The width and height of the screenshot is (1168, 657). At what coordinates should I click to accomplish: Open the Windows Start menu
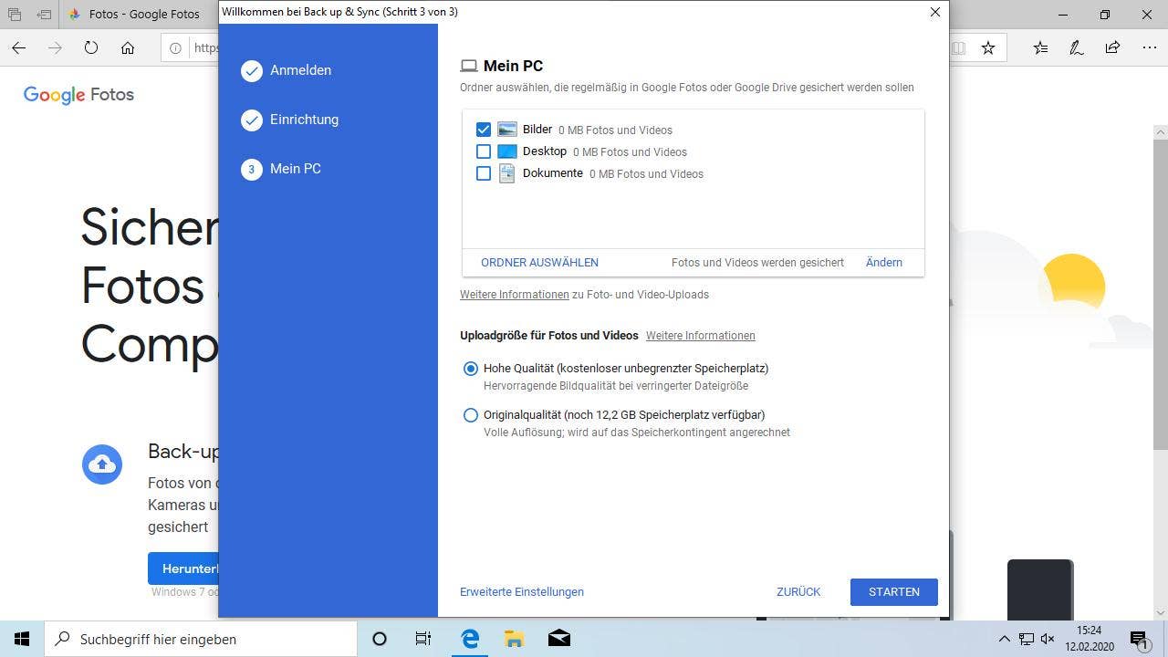coord(22,639)
